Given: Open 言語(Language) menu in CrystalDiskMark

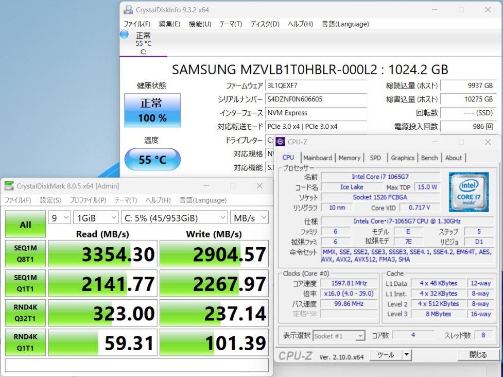Looking at the screenshot, I should (203, 200).
